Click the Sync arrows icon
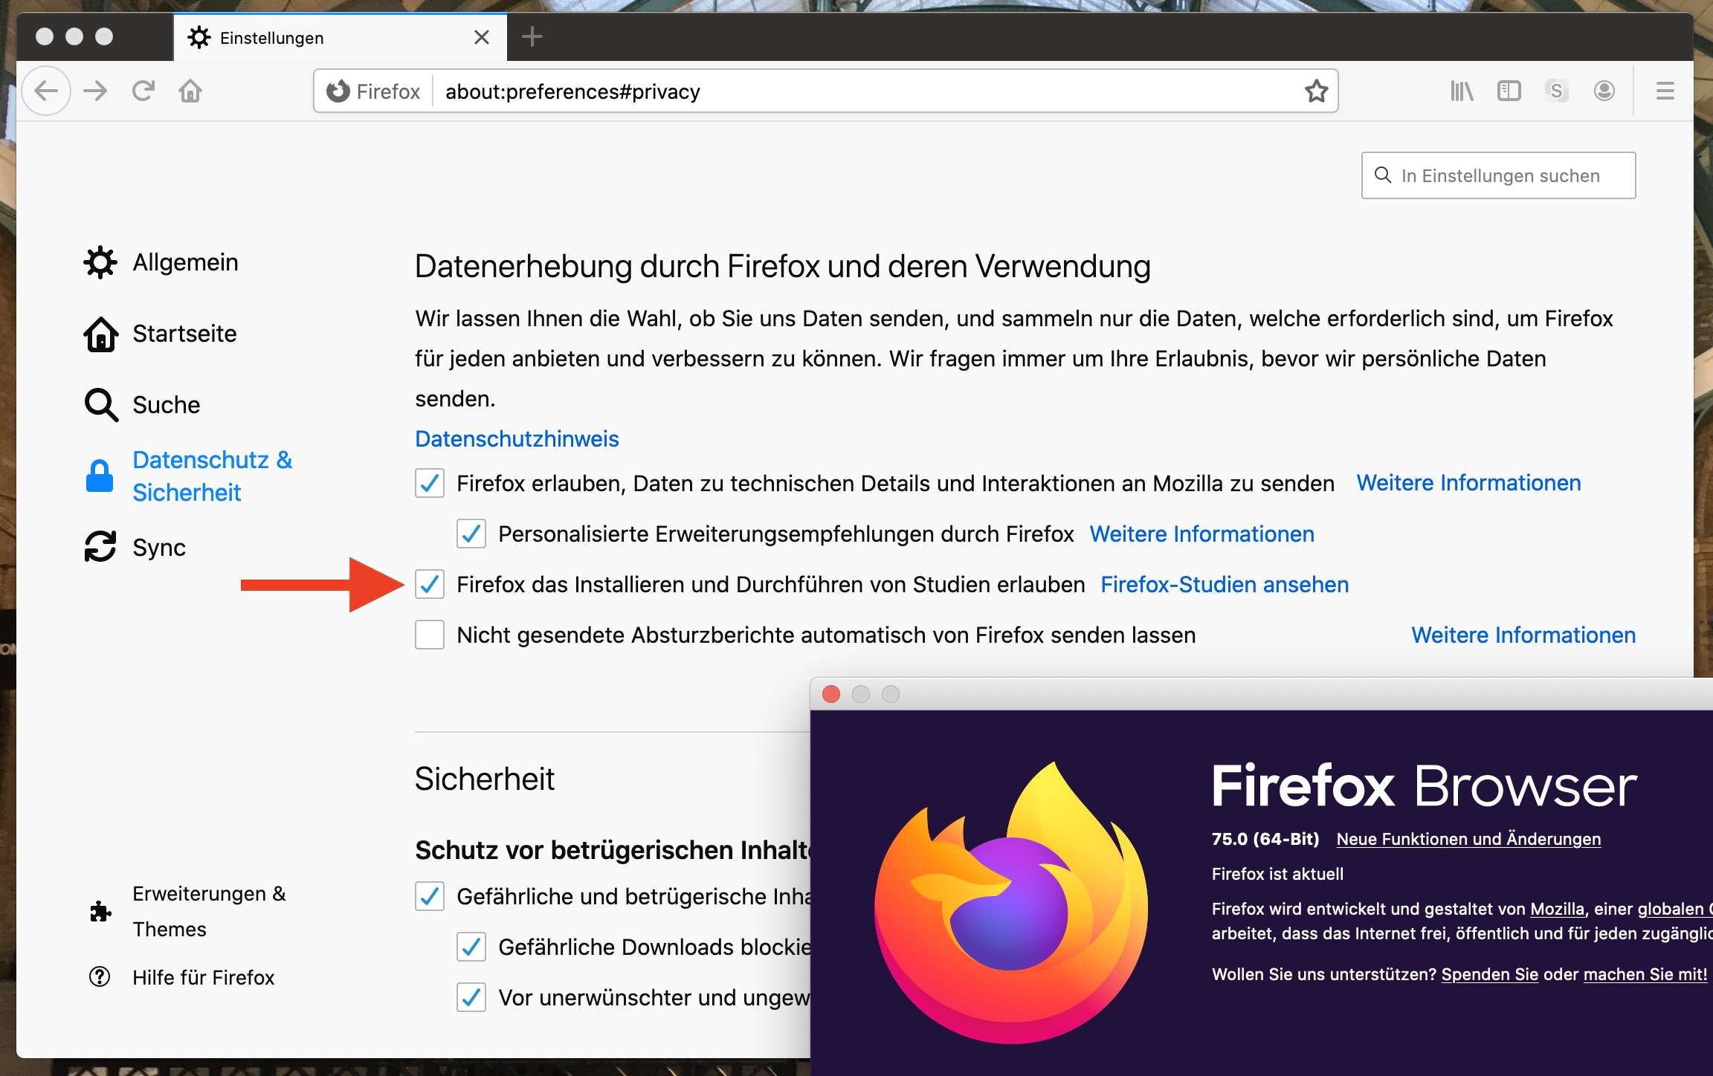 [x=100, y=547]
